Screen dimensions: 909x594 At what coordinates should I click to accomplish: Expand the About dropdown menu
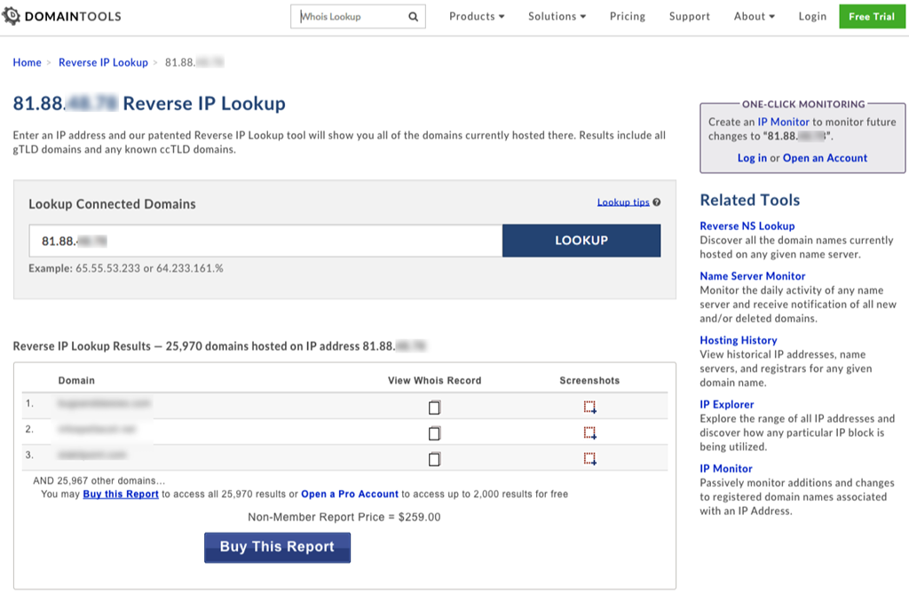tap(755, 16)
